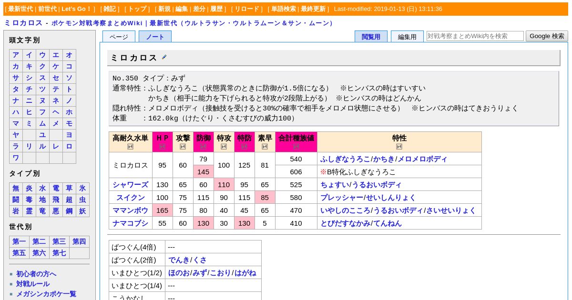Open メガシンカポケ一覧 sidebar link

(46, 294)
